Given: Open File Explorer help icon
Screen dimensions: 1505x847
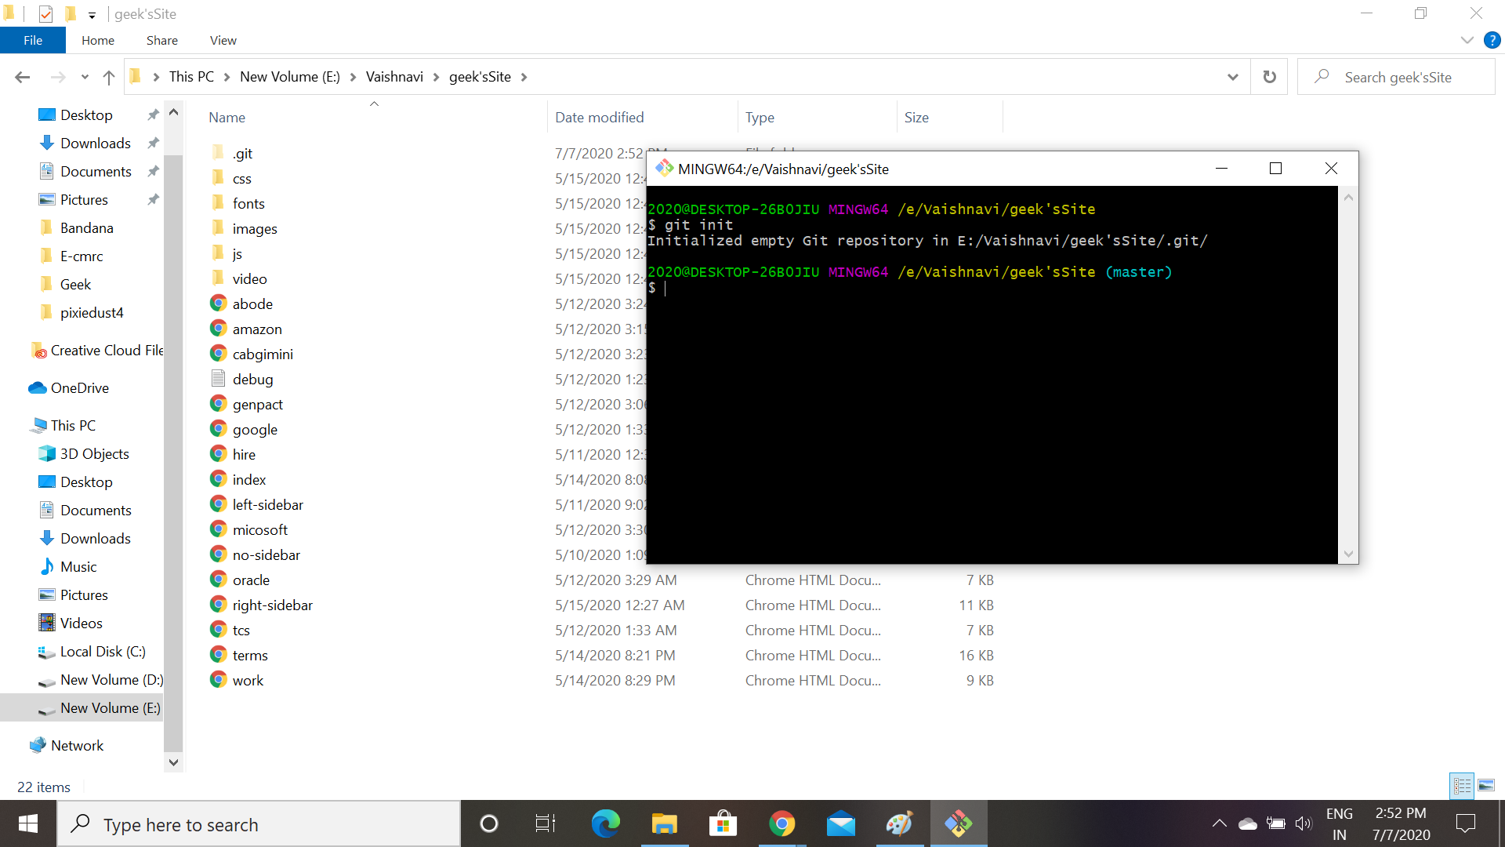Looking at the screenshot, I should 1492,40.
